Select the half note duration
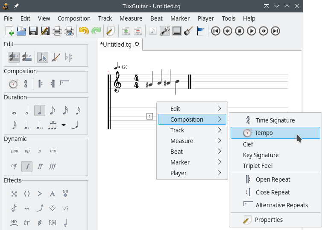The height and width of the screenshot is (230, 322). click(x=27, y=111)
